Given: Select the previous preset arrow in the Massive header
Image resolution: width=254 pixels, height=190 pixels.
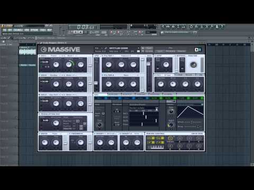Looking at the screenshot, I should tap(143, 48).
